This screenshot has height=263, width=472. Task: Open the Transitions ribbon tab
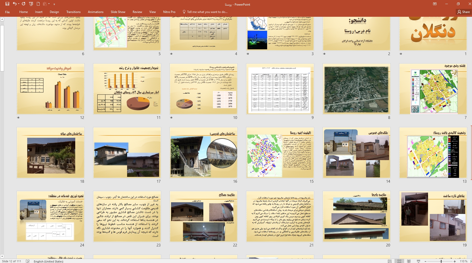73,12
